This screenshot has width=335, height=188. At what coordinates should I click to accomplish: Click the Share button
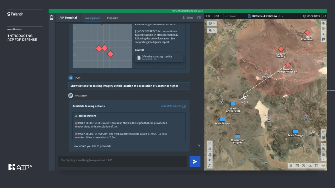pyautogui.click(x=188, y=18)
